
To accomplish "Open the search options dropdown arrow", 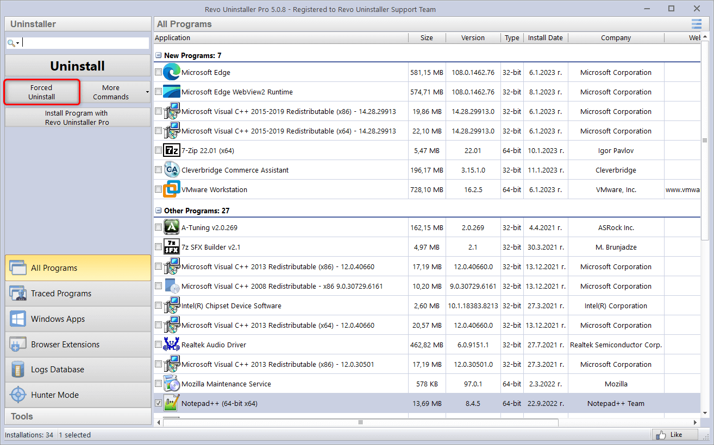I will [18, 43].
